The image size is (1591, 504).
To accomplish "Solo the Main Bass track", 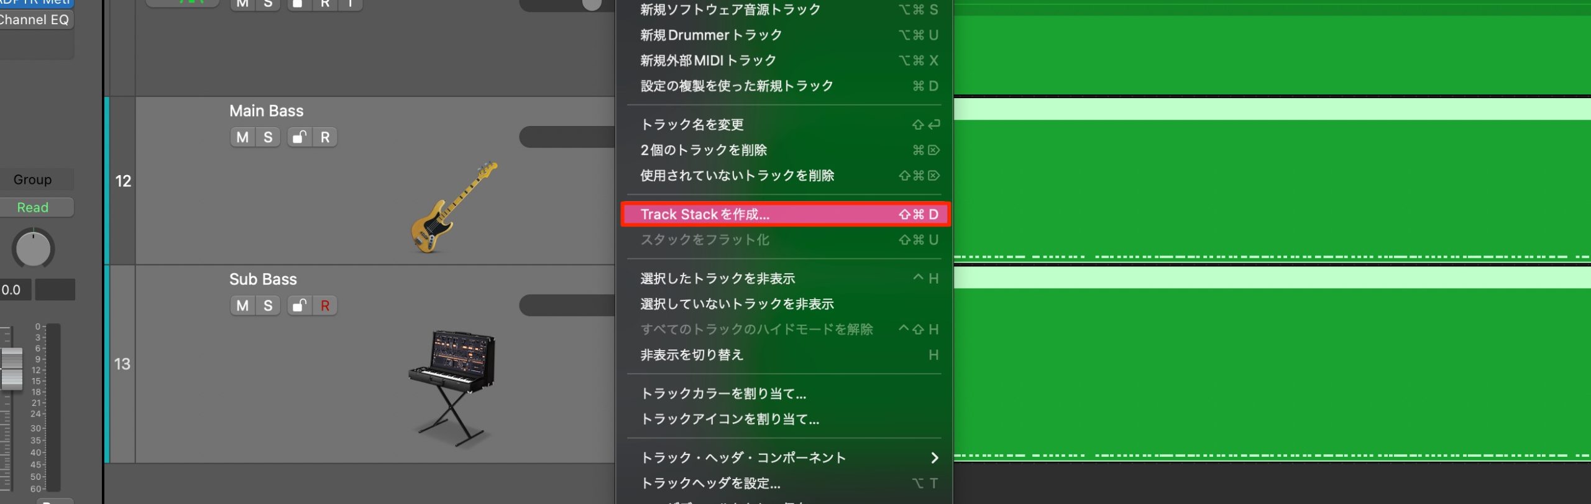I will (268, 137).
